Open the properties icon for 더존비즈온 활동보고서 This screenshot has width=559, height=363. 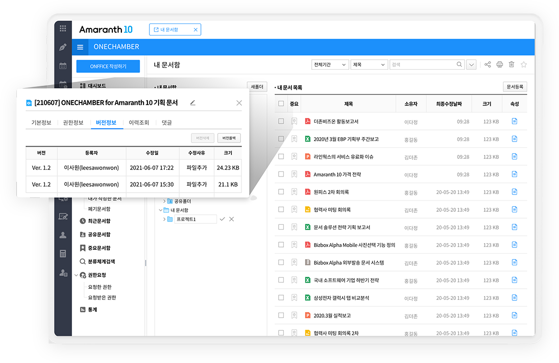pyautogui.click(x=514, y=121)
